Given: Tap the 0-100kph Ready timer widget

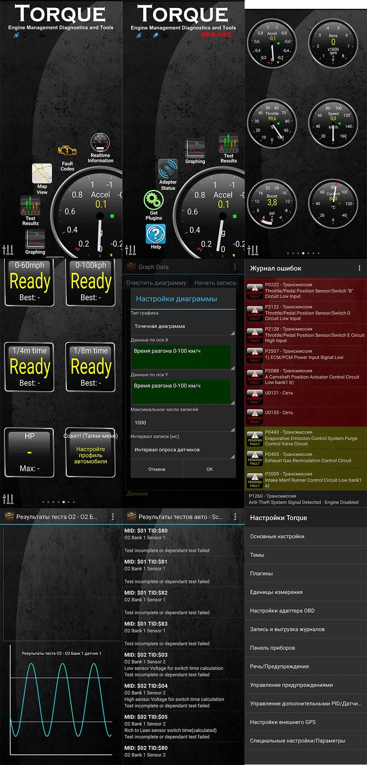Looking at the screenshot, I should (x=91, y=282).
